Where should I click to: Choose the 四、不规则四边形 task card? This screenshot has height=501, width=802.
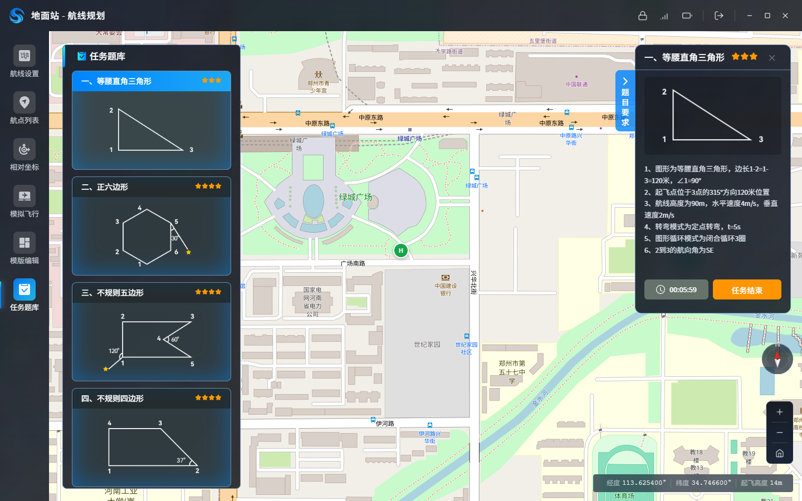[151, 438]
